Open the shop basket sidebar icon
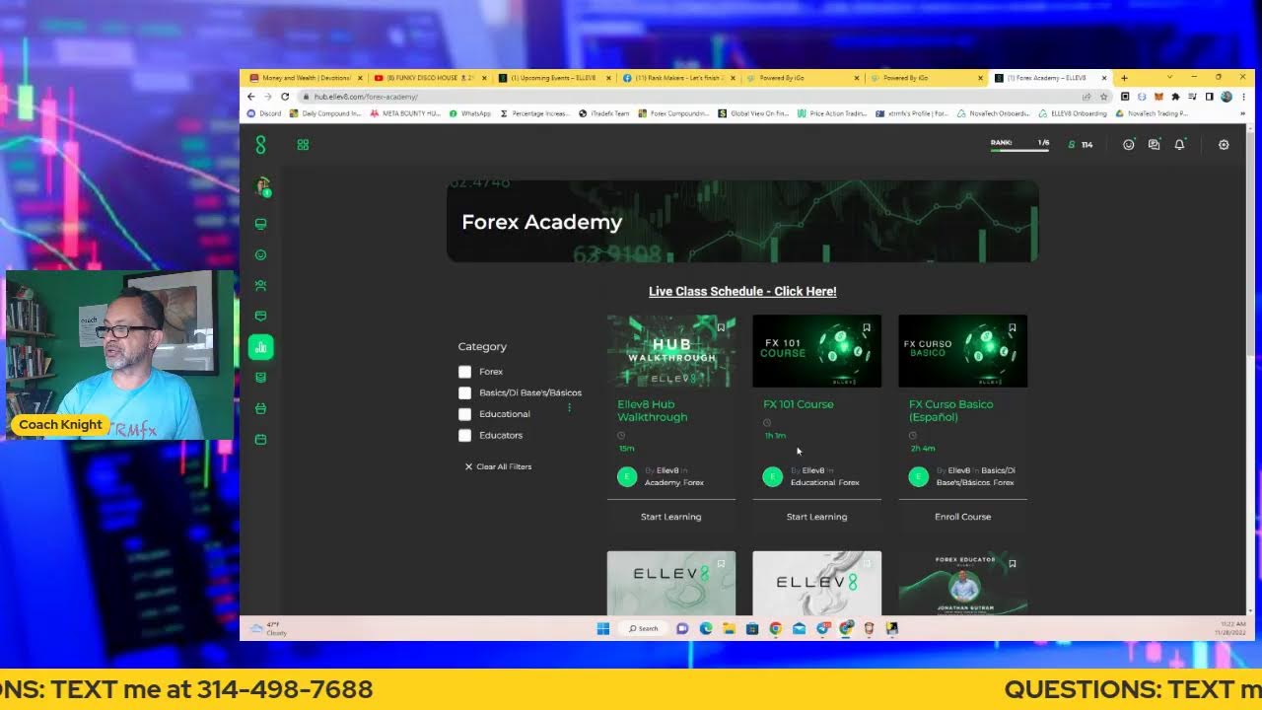1262x710 pixels. point(260,408)
